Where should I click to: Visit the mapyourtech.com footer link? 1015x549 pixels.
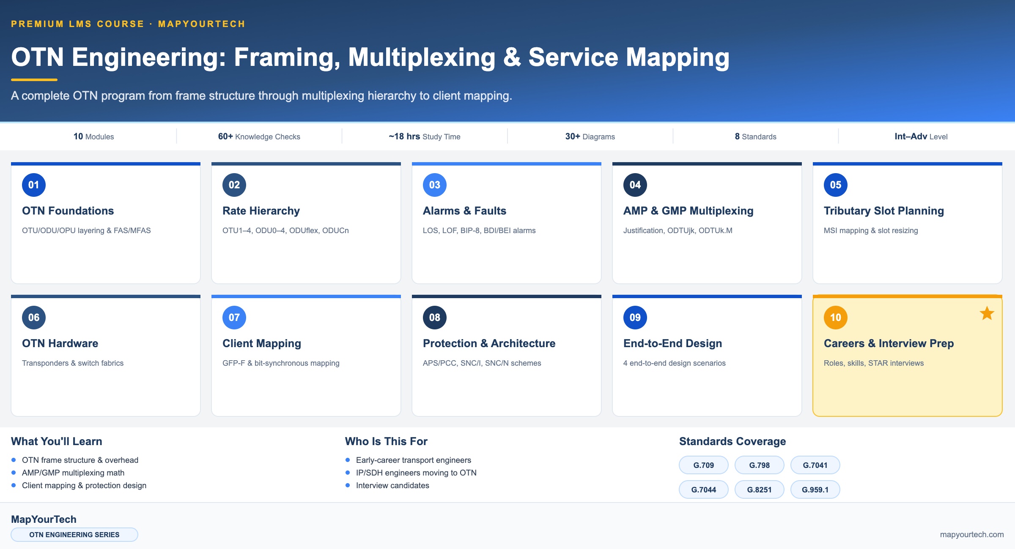(972, 535)
